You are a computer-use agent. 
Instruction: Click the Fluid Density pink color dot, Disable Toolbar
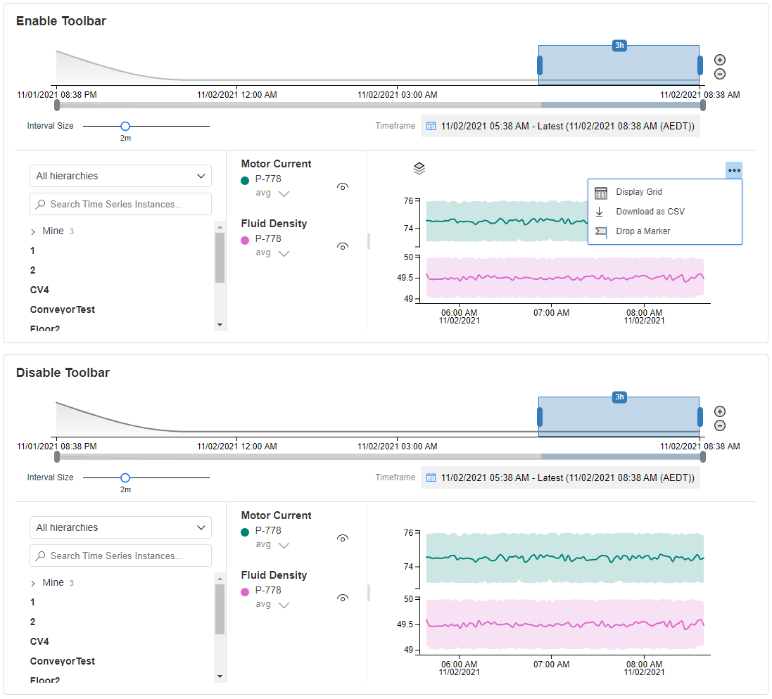coord(245,592)
